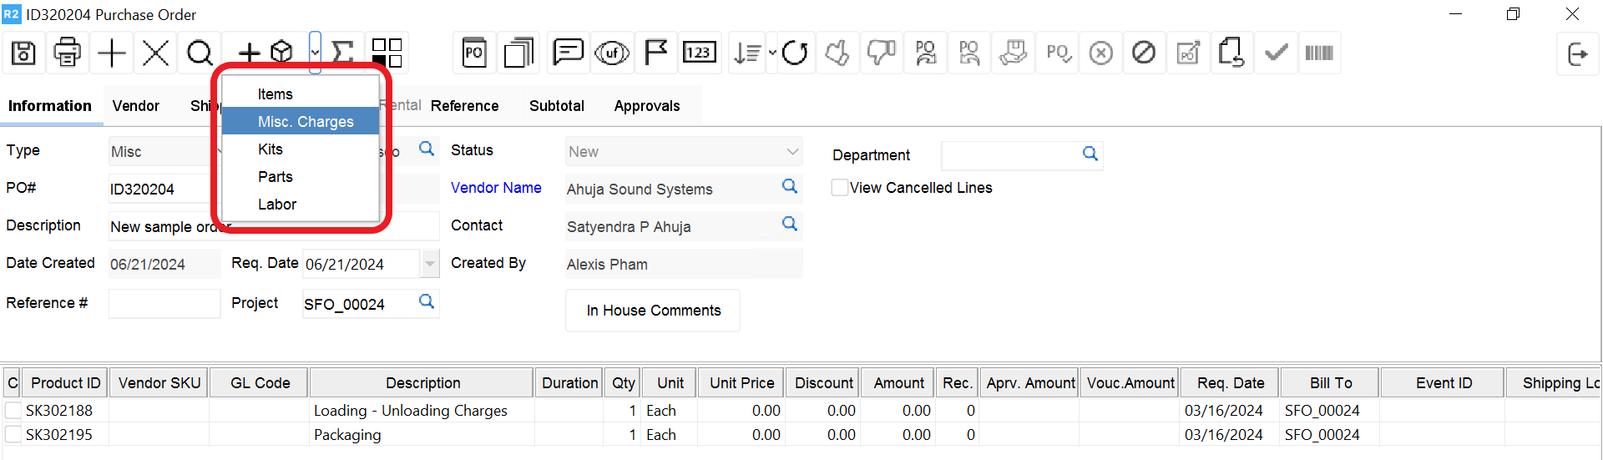The width and height of the screenshot is (1603, 460).
Task: Click the thumbs down reject icon
Action: tap(881, 53)
